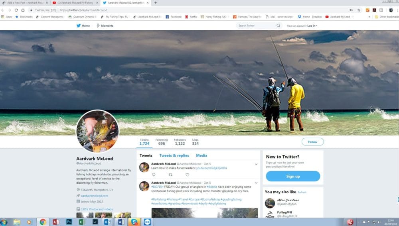The image size is (399, 226).
Task: Expand options for the furled leaders tweet
Action: click(x=256, y=164)
